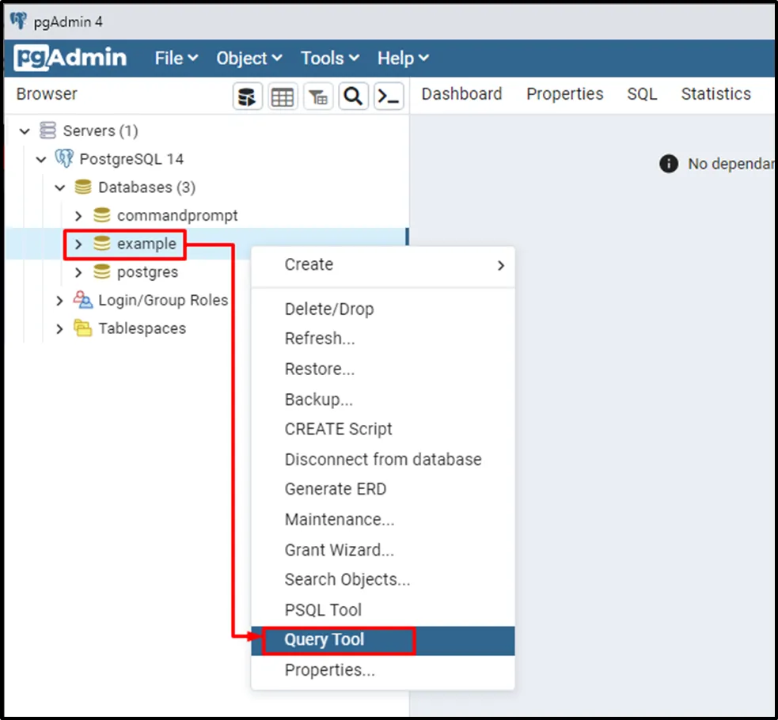Select the example database tree item
This screenshot has height=720, width=778.
(146, 244)
